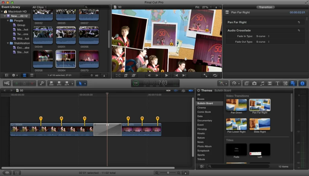Step forward one frame in viewer
The width and height of the screenshot is (309, 176).
[157, 75]
